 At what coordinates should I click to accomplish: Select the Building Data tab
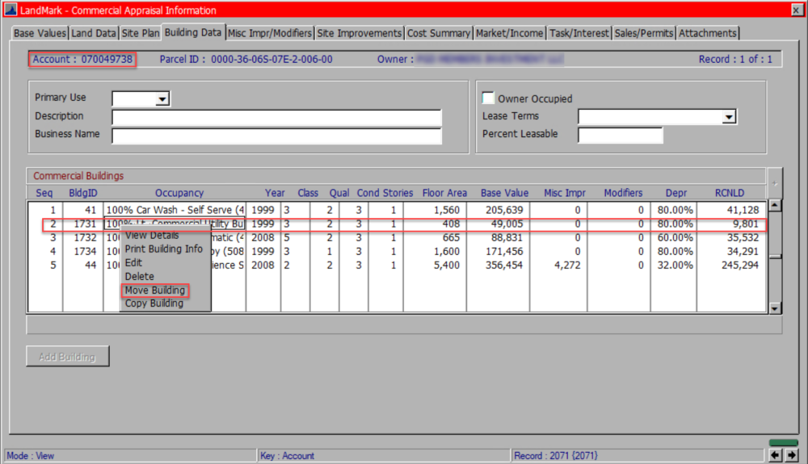tap(193, 32)
